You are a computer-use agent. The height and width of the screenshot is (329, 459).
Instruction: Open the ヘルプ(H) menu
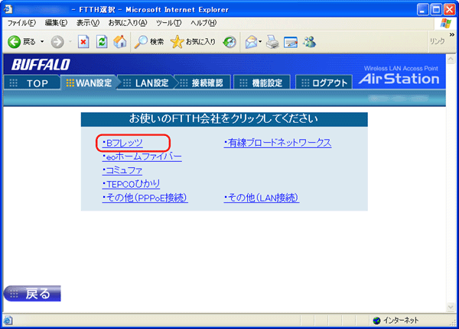(x=203, y=23)
